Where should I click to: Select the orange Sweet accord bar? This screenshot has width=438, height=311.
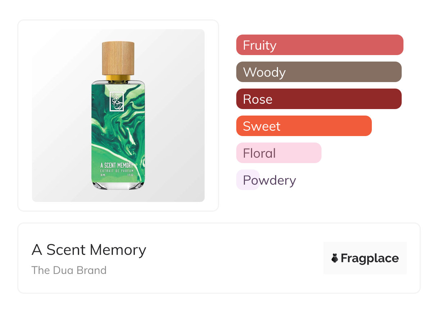[x=304, y=126]
